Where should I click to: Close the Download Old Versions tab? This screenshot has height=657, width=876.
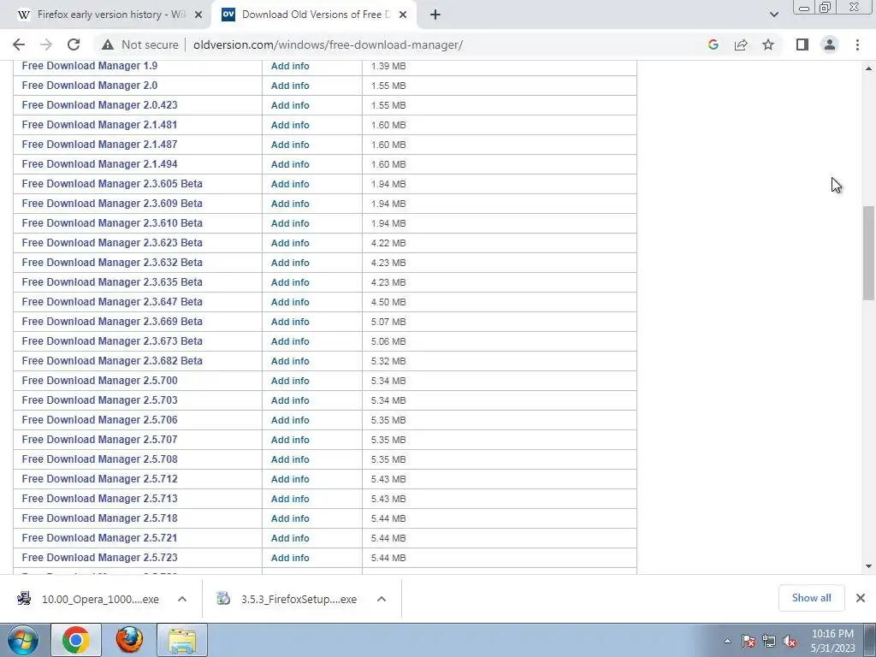tap(403, 15)
